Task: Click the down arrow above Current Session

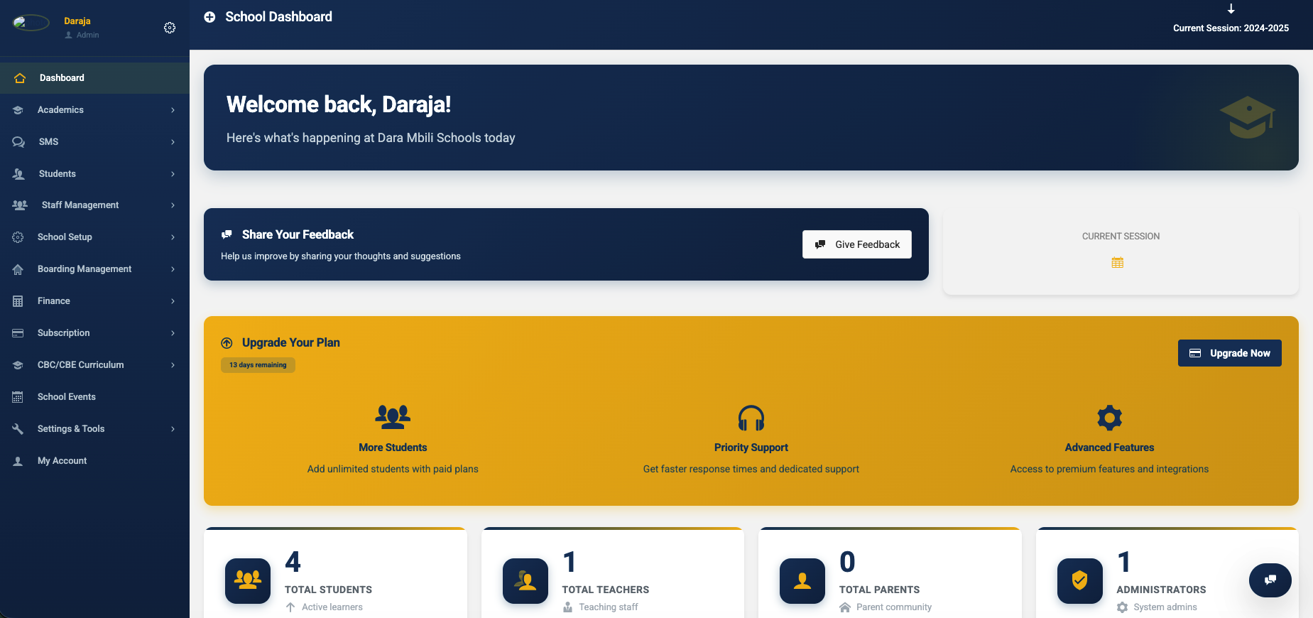Action: pos(1231,9)
